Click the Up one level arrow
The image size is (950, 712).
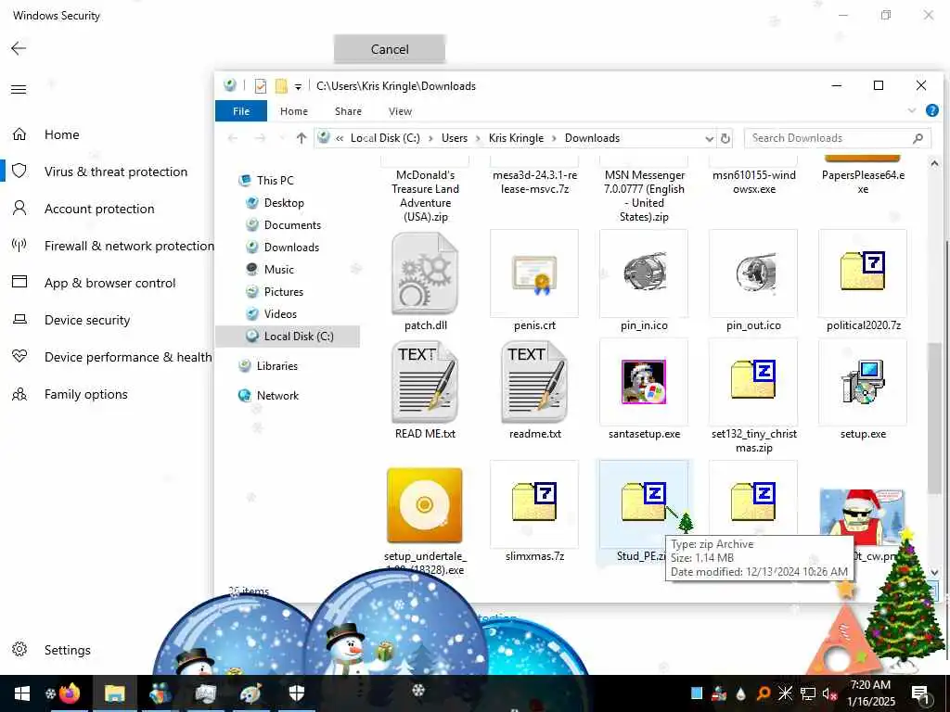pos(302,138)
